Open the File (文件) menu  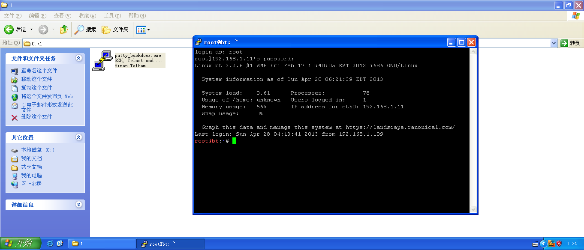[x=12, y=16]
